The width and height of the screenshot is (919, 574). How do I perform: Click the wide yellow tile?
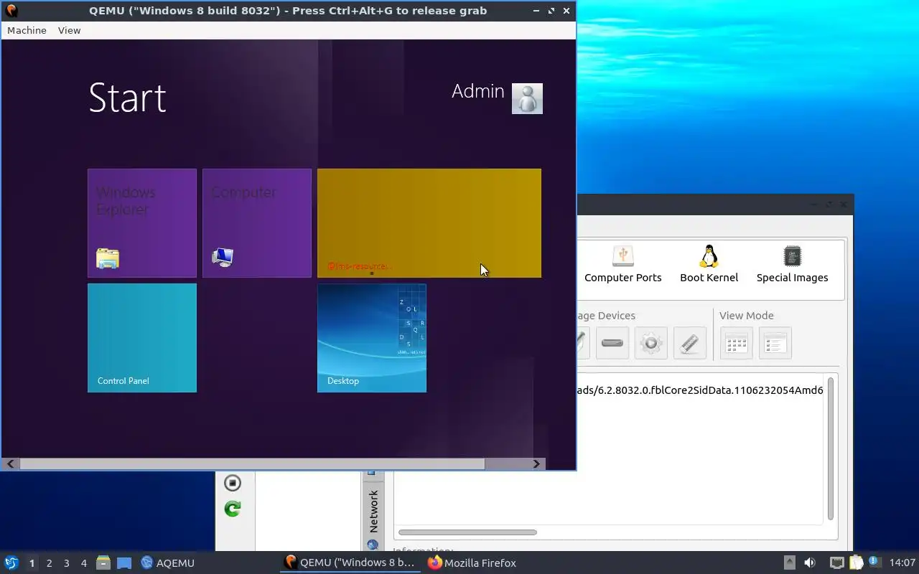click(x=429, y=223)
